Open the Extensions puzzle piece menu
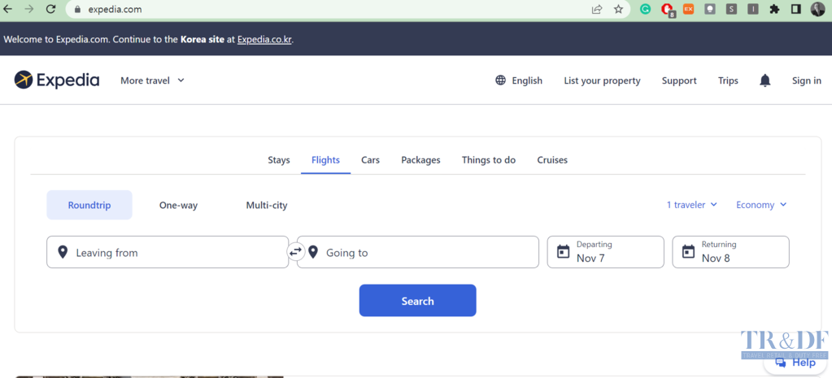Viewport: 832px width, 378px height. pyautogui.click(x=775, y=9)
